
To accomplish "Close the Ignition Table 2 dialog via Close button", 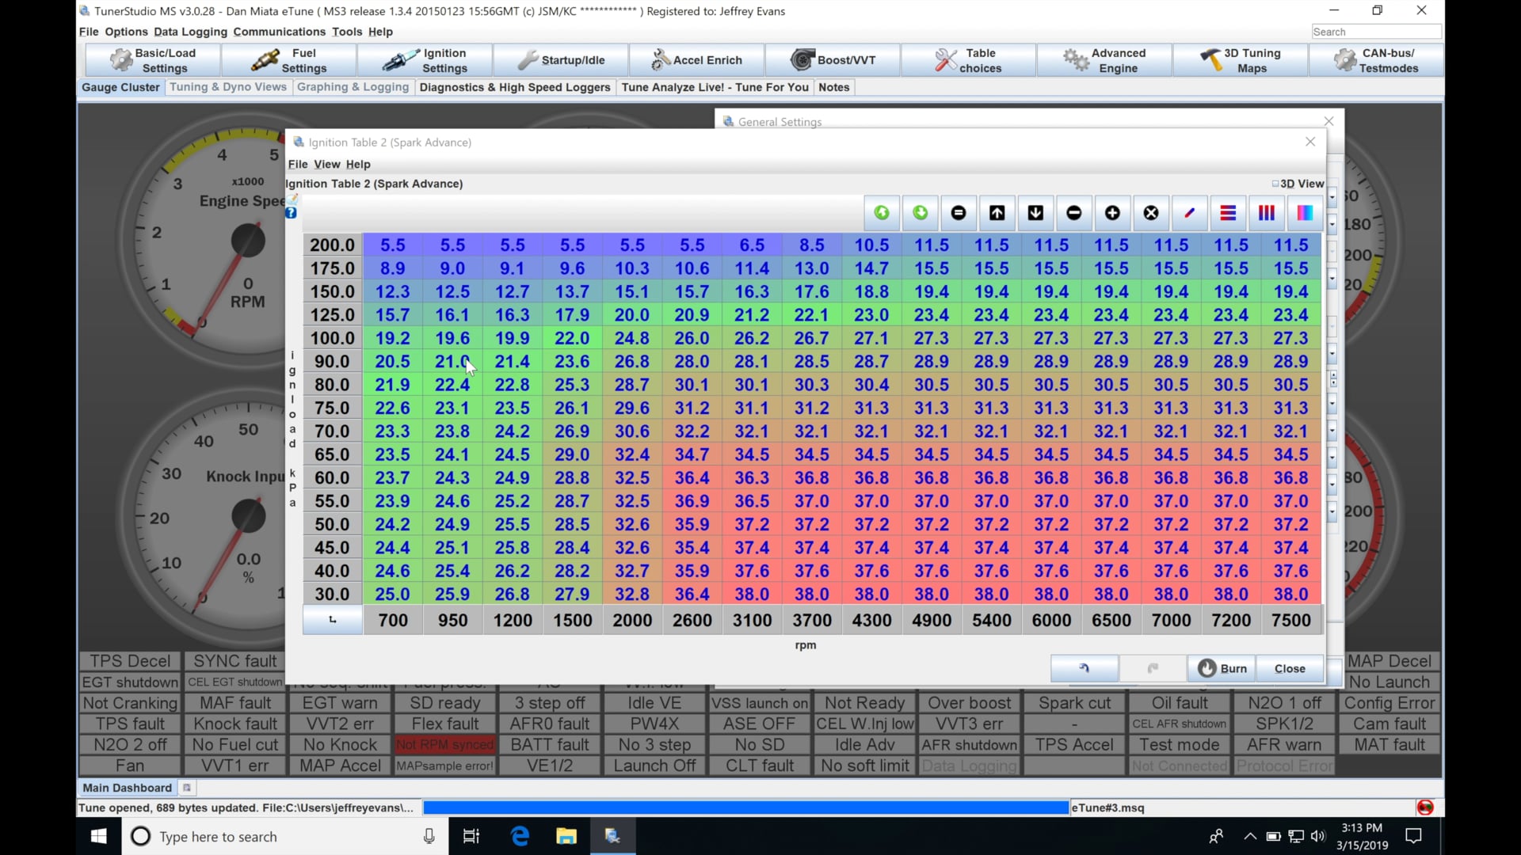I will 1289,668.
